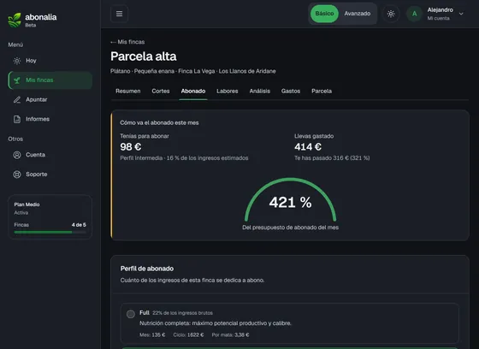Click the green A avatar

(x=414, y=14)
